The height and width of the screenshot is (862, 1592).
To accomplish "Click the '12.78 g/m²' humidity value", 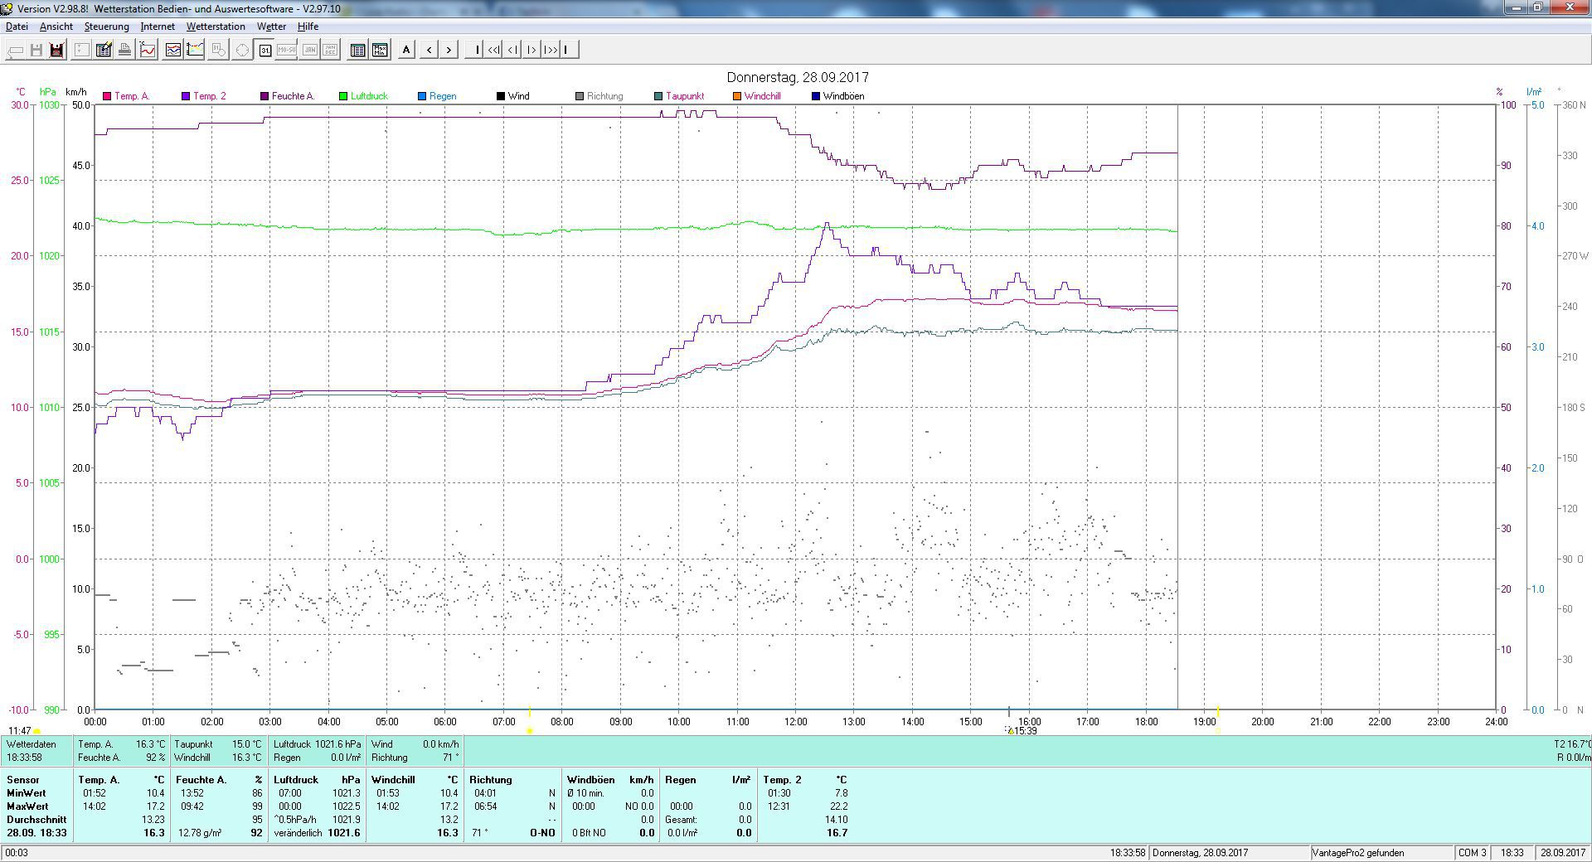I will pyautogui.click(x=200, y=833).
